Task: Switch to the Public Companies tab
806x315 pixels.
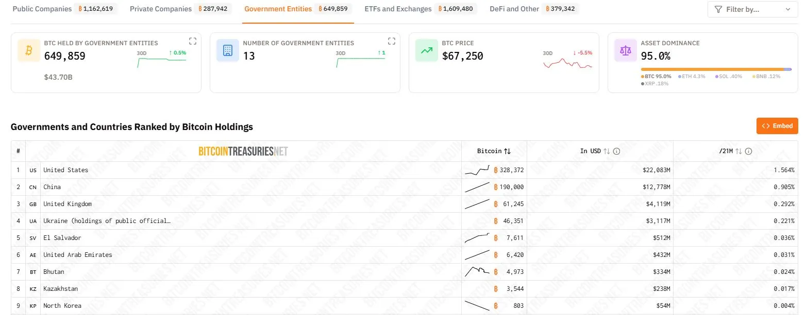Action: click(42, 9)
